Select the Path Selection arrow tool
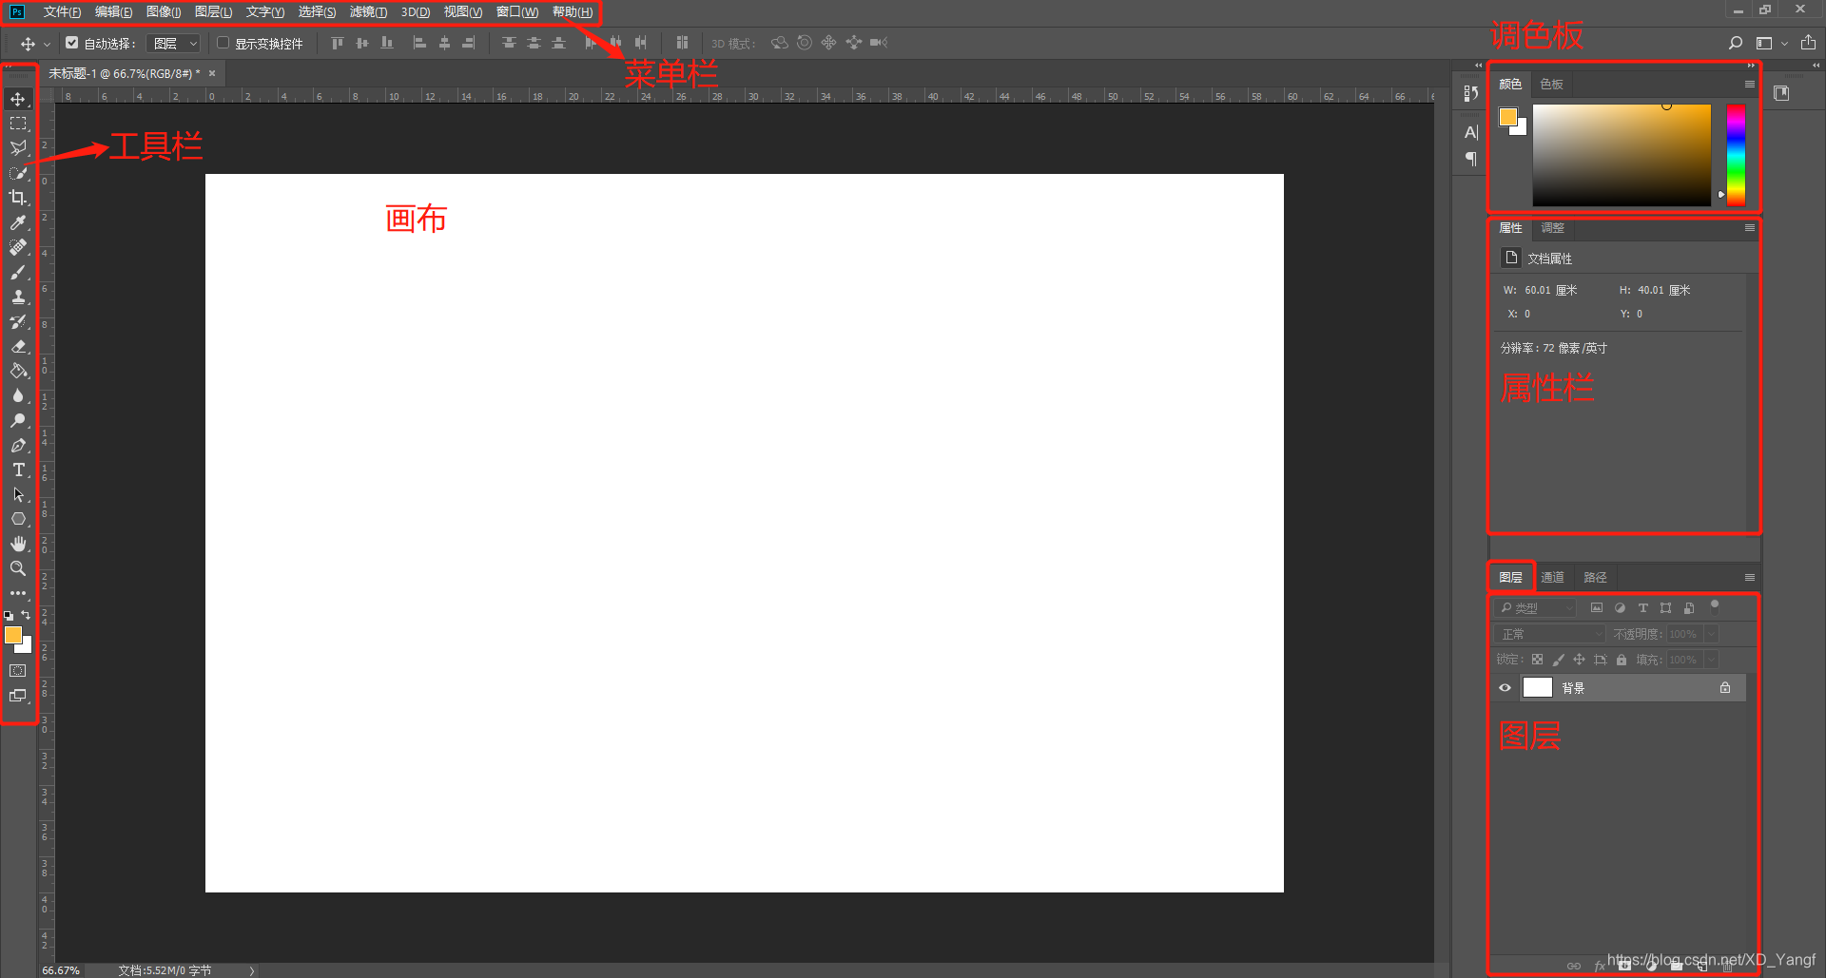1826x978 pixels. point(18,494)
